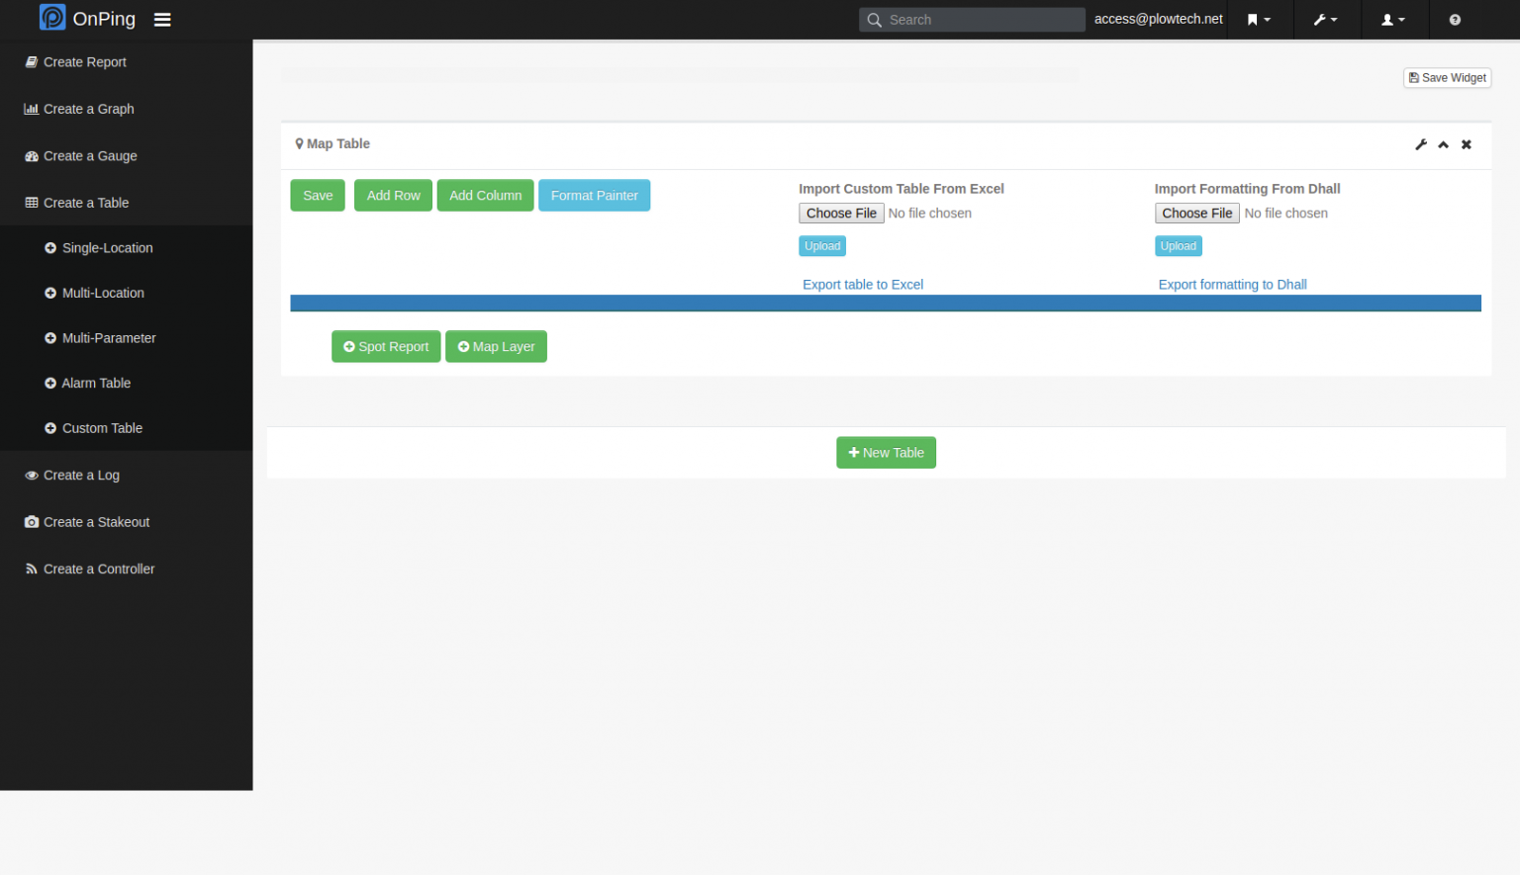Open the user account dropdown
This screenshot has height=875, width=1520.
click(1393, 19)
